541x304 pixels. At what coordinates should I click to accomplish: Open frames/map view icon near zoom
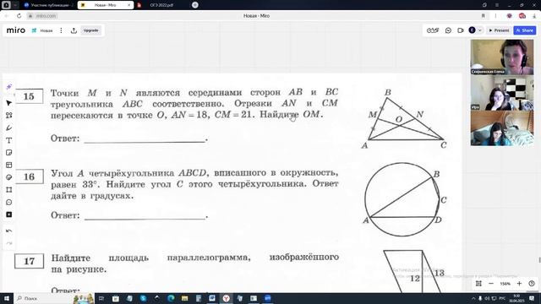tap(478, 284)
